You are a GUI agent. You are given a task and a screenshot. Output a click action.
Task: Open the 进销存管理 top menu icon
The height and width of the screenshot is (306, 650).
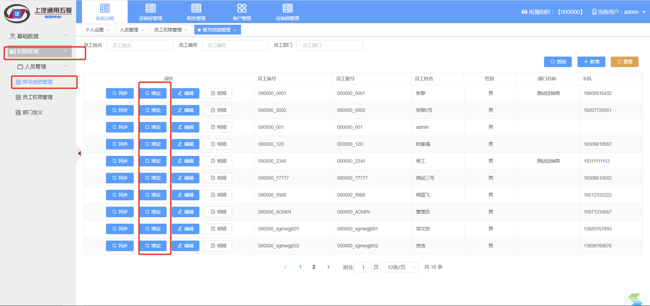click(x=150, y=8)
